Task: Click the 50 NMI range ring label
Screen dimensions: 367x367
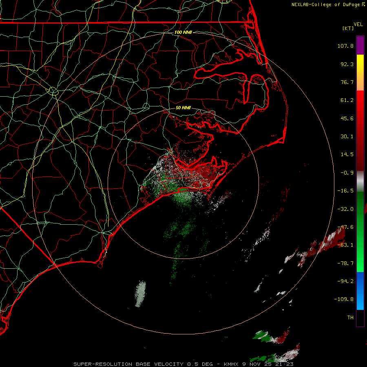Action: click(183, 108)
